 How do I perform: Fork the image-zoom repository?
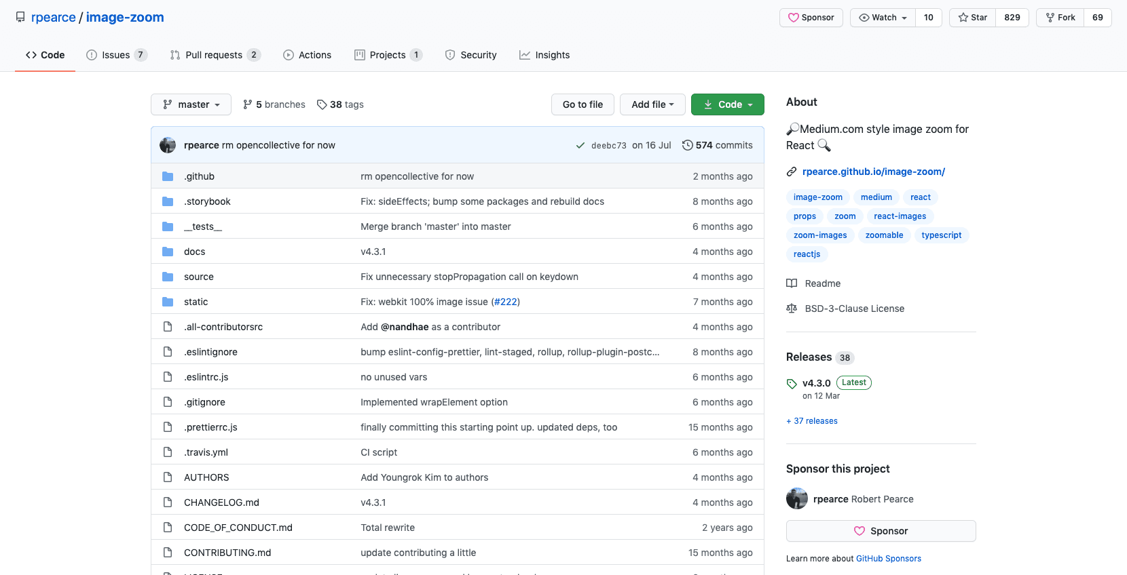[1060, 18]
